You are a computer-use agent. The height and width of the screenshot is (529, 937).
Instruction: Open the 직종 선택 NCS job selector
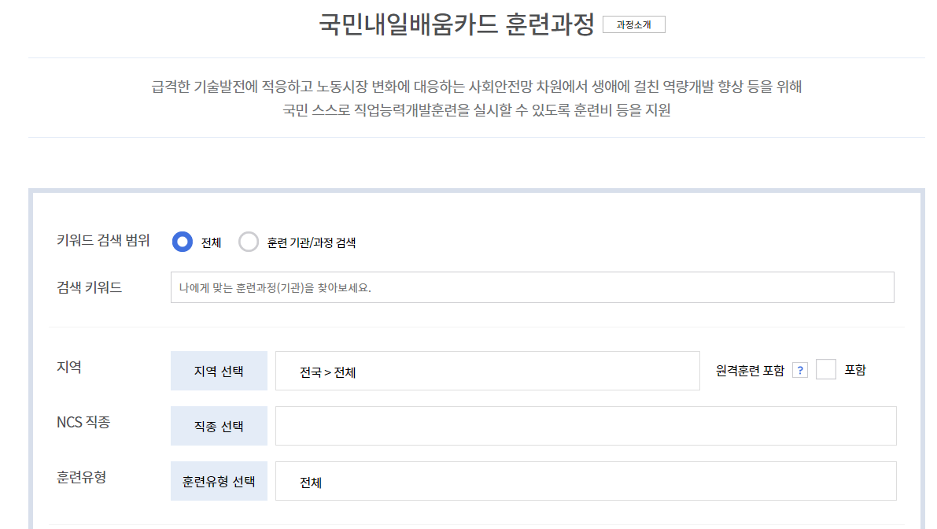[x=219, y=425]
